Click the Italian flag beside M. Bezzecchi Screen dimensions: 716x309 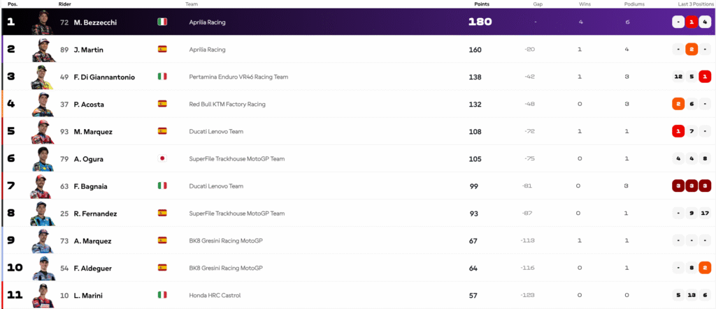pyautogui.click(x=162, y=22)
